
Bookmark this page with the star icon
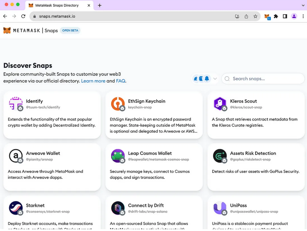(x=255, y=16)
